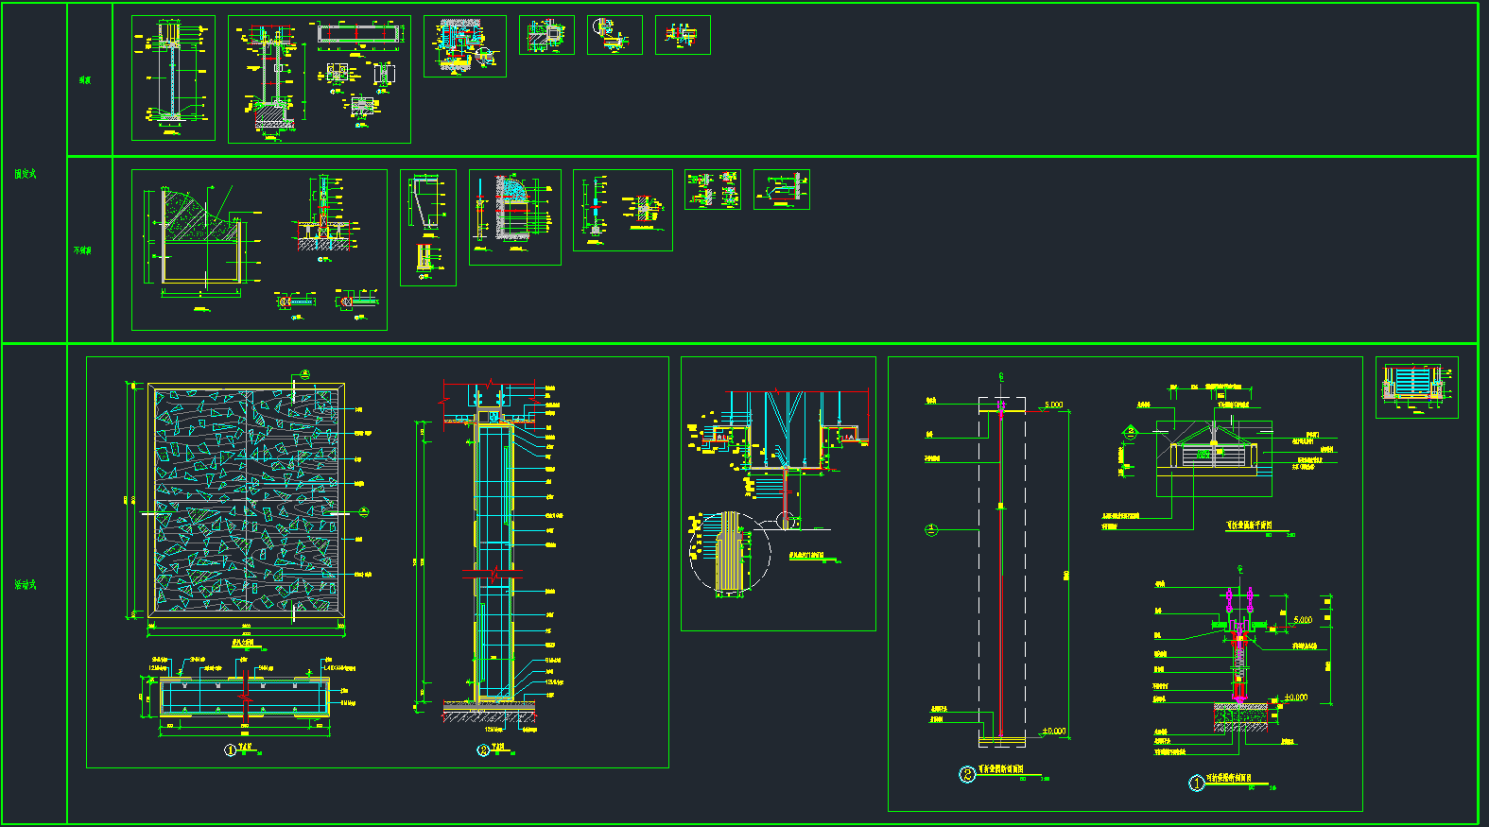Select the folding partition plan view with louvers
Viewport: 1489px width, 827px height.
(1214, 456)
